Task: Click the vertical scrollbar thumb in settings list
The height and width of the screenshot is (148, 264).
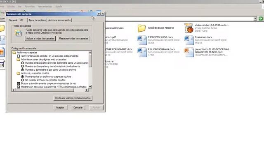Action: 90,61
